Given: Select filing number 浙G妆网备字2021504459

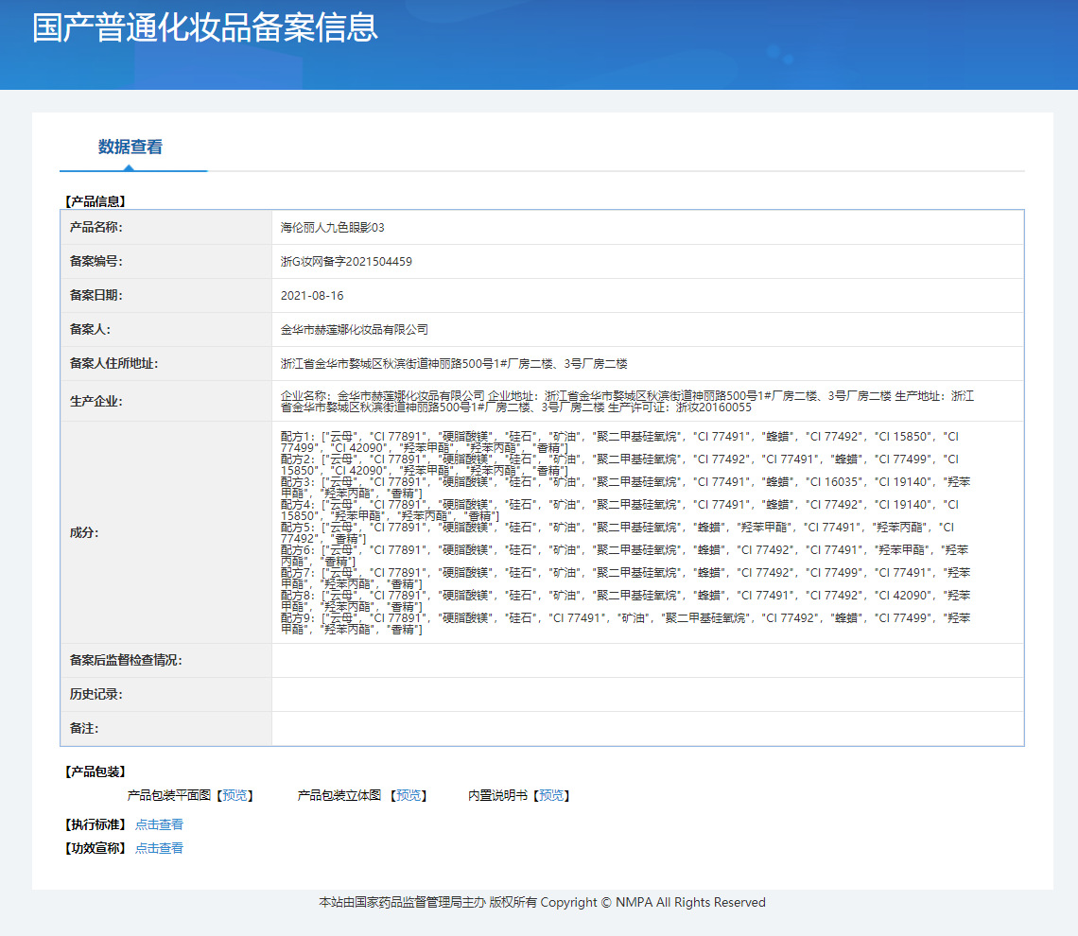Looking at the screenshot, I should [346, 262].
